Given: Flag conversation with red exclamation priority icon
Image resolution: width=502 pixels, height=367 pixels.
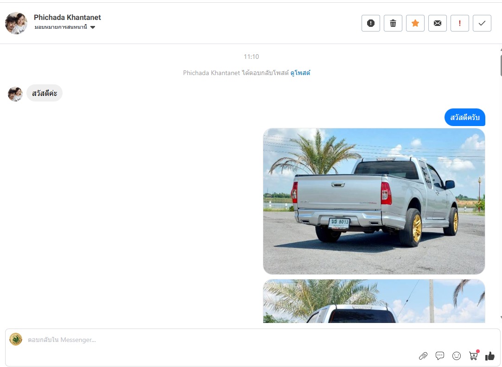Looking at the screenshot, I should tap(460, 23).
